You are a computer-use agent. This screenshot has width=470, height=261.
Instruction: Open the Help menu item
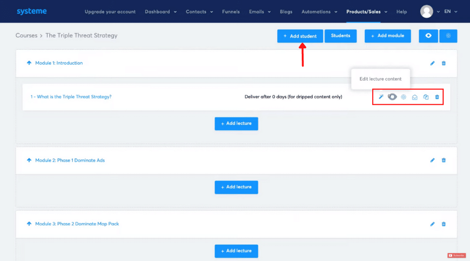pyautogui.click(x=401, y=12)
